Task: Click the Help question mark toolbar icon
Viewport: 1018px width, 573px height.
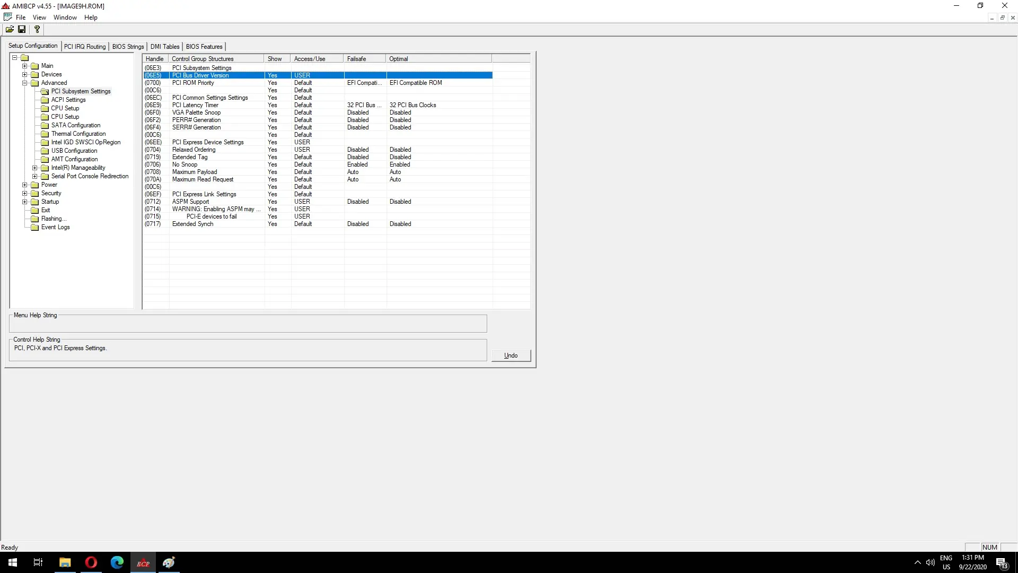Action: tap(37, 29)
